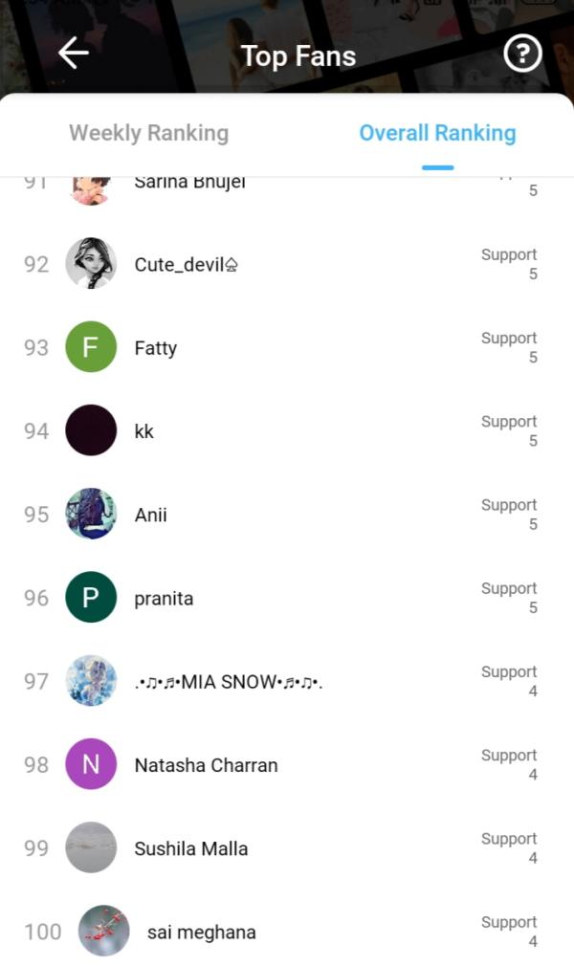The image size is (574, 966).
Task: Open Sushila Malla's gray avatar
Action: click(x=91, y=847)
